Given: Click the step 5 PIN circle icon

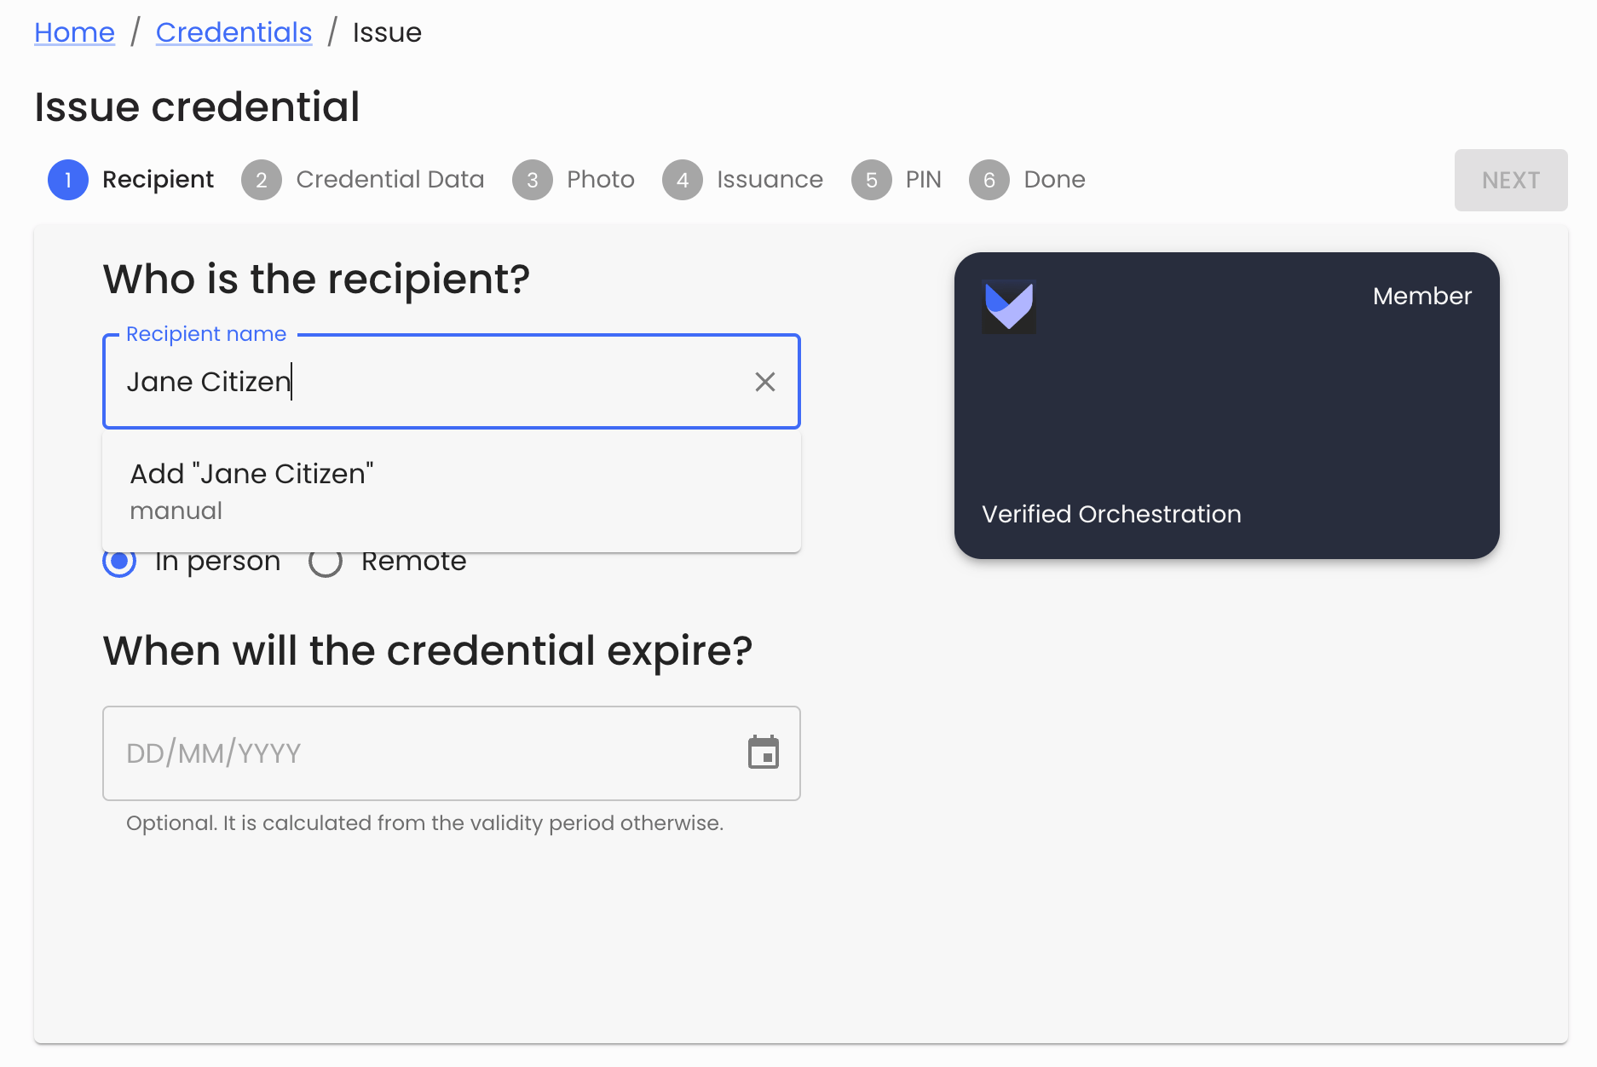Looking at the screenshot, I should pyautogui.click(x=871, y=180).
